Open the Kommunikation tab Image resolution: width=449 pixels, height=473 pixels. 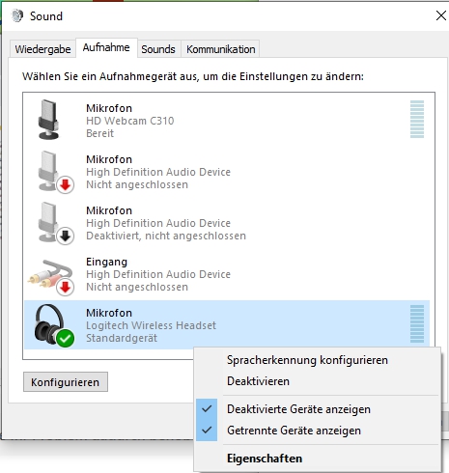tap(221, 49)
